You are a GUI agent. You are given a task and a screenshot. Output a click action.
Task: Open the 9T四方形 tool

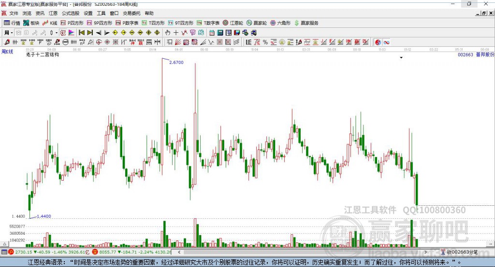coord(181,23)
